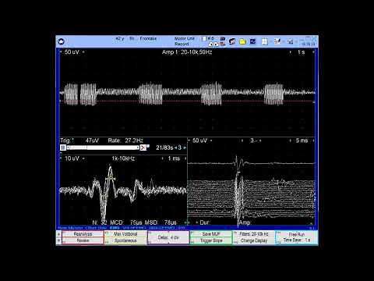The height and width of the screenshot is (281, 374).
Task: Increase the 10 uV sensitivity arrow
Action: click(83, 158)
